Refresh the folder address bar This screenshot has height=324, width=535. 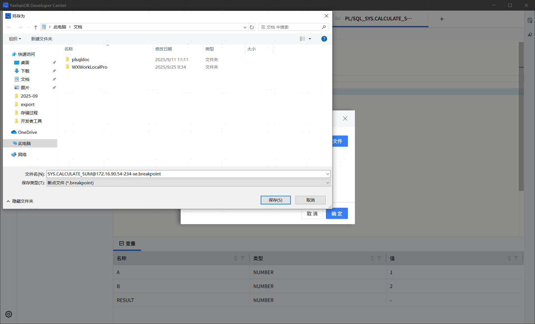[x=252, y=27]
